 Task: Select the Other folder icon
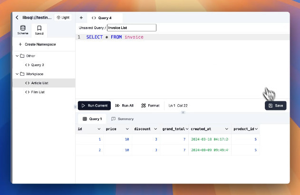click(x=22, y=56)
